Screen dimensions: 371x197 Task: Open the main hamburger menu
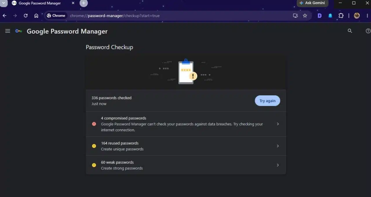[8, 31]
